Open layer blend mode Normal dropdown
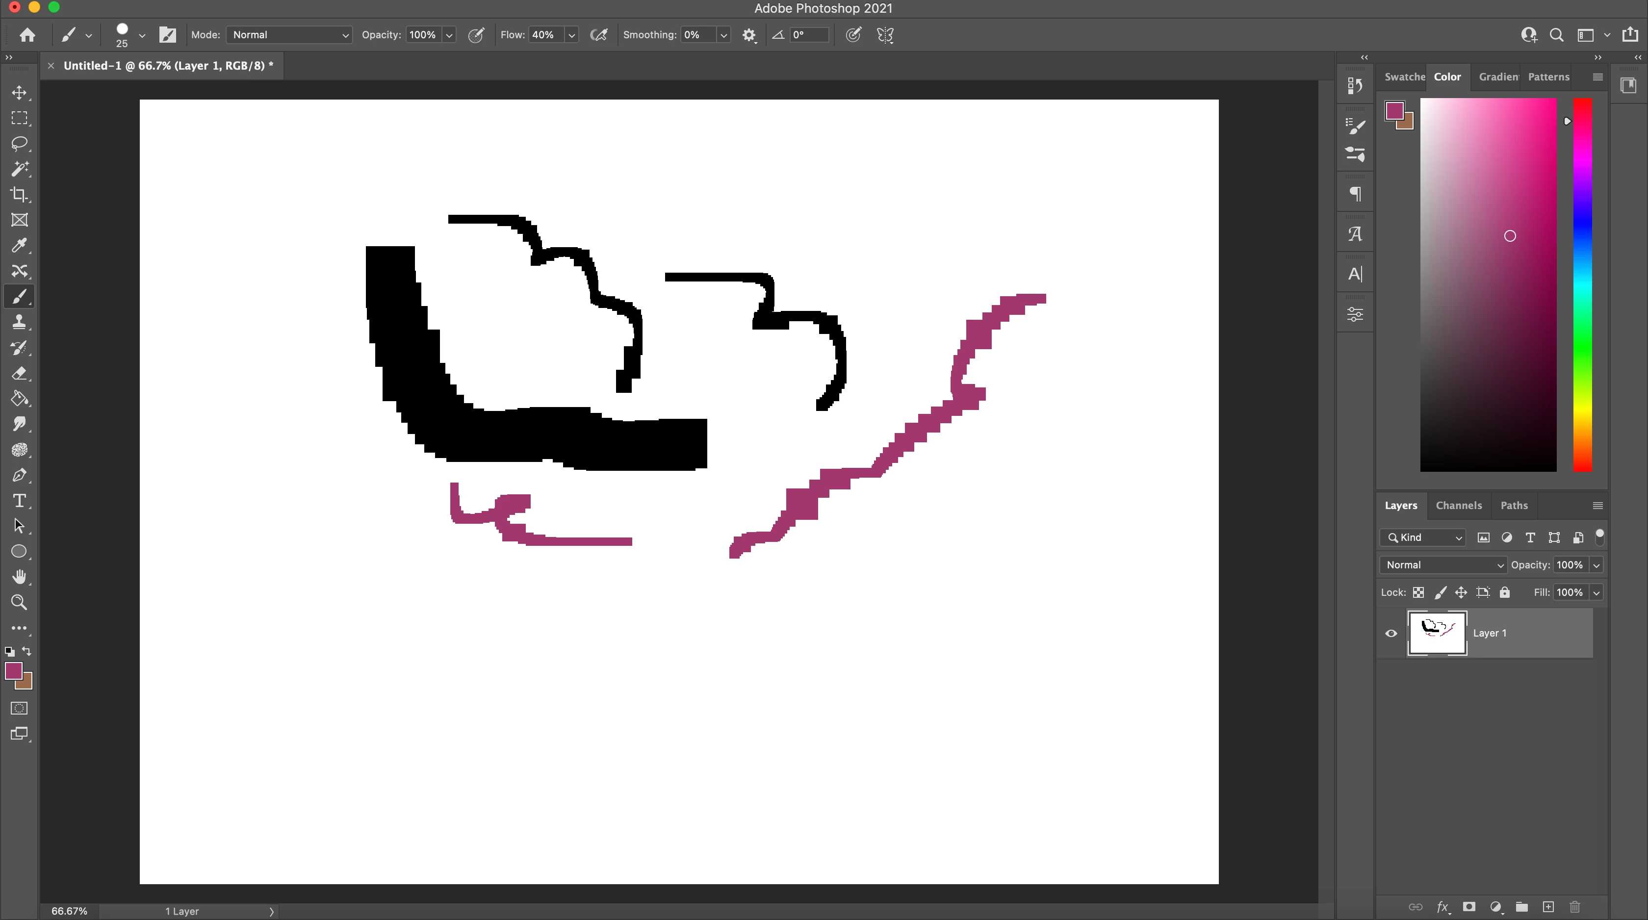1648x920 pixels. click(x=1444, y=565)
